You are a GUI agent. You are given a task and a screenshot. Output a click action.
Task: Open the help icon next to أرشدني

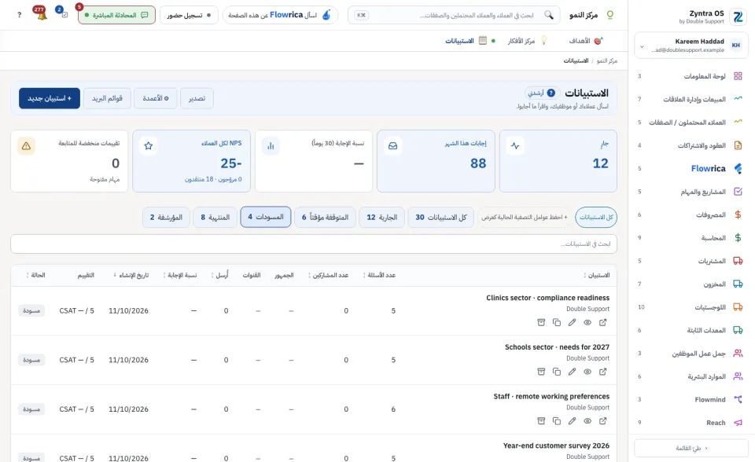click(551, 93)
